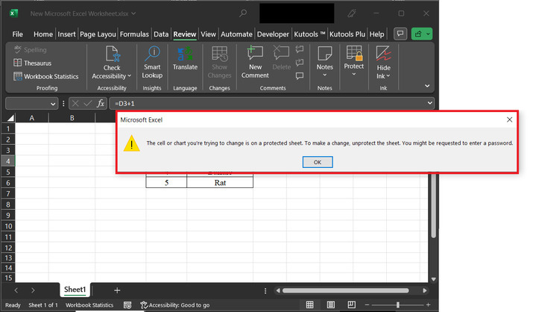Select column A header

(x=32, y=118)
